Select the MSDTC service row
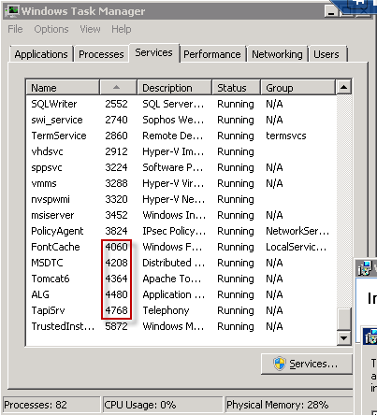377x415 pixels. click(x=181, y=263)
